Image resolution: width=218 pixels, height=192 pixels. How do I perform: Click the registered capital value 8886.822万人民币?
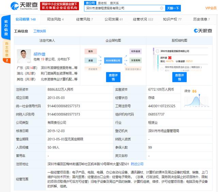(x=60, y=89)
